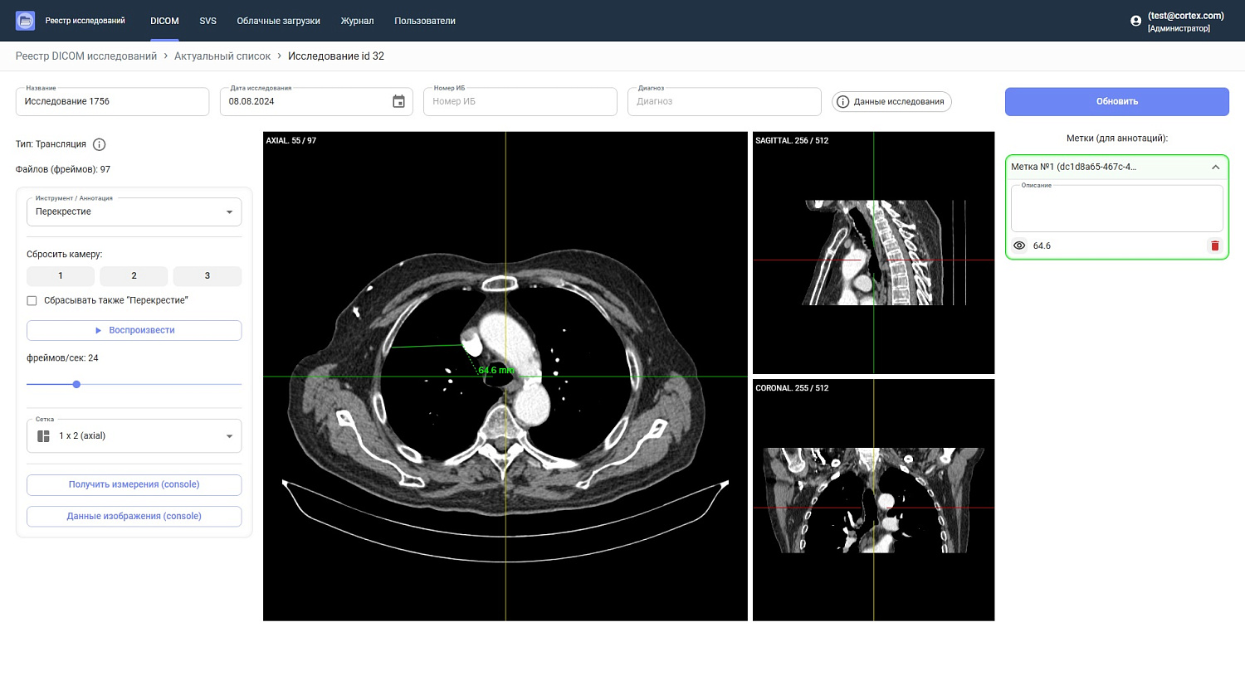Click the user account avatar icon
The width and height of the screenshot is (1245, 700).
(1136, 21)
